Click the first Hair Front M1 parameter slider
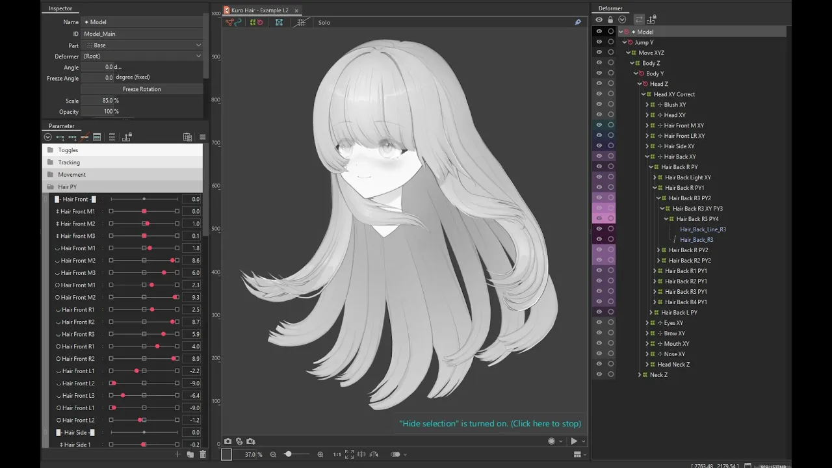This screenshot has width=832, height=468. [144, 211]
